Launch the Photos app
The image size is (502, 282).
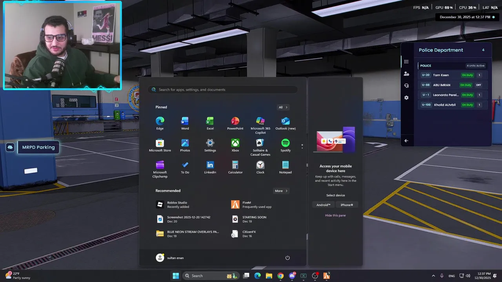click(x=185, y=145)
